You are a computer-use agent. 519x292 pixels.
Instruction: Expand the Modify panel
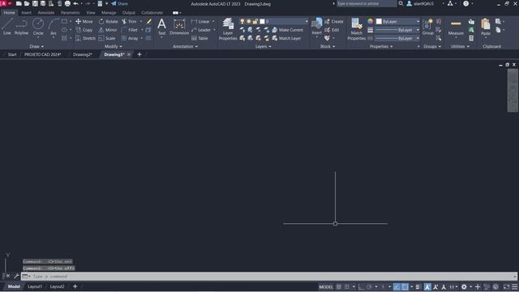point(114,47)
